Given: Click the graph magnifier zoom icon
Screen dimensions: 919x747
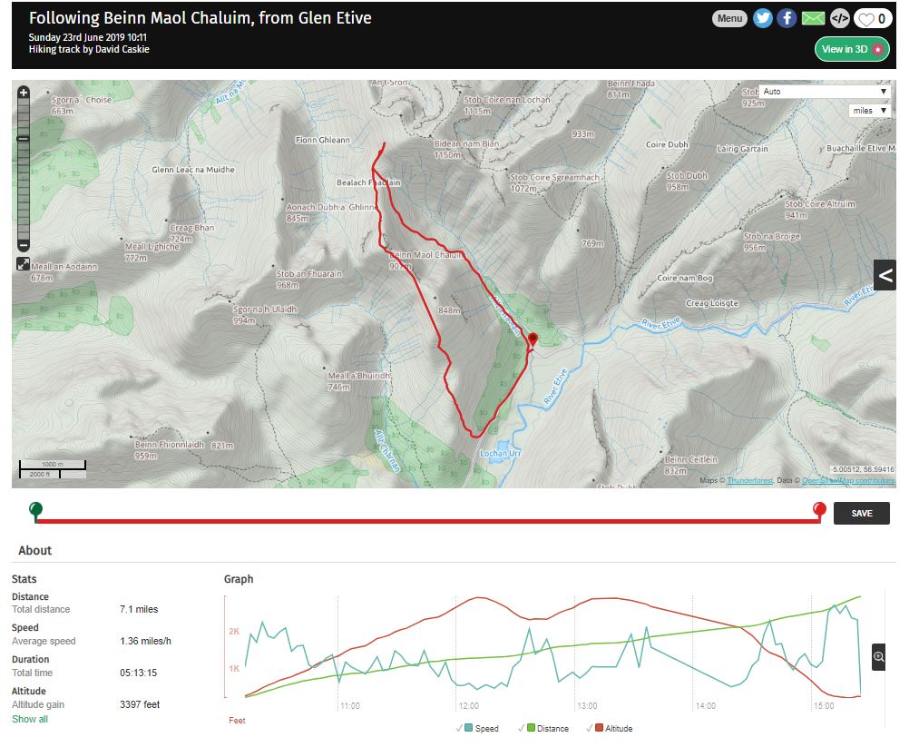Looking at the screenshot, I should click(x=878, y=656).
